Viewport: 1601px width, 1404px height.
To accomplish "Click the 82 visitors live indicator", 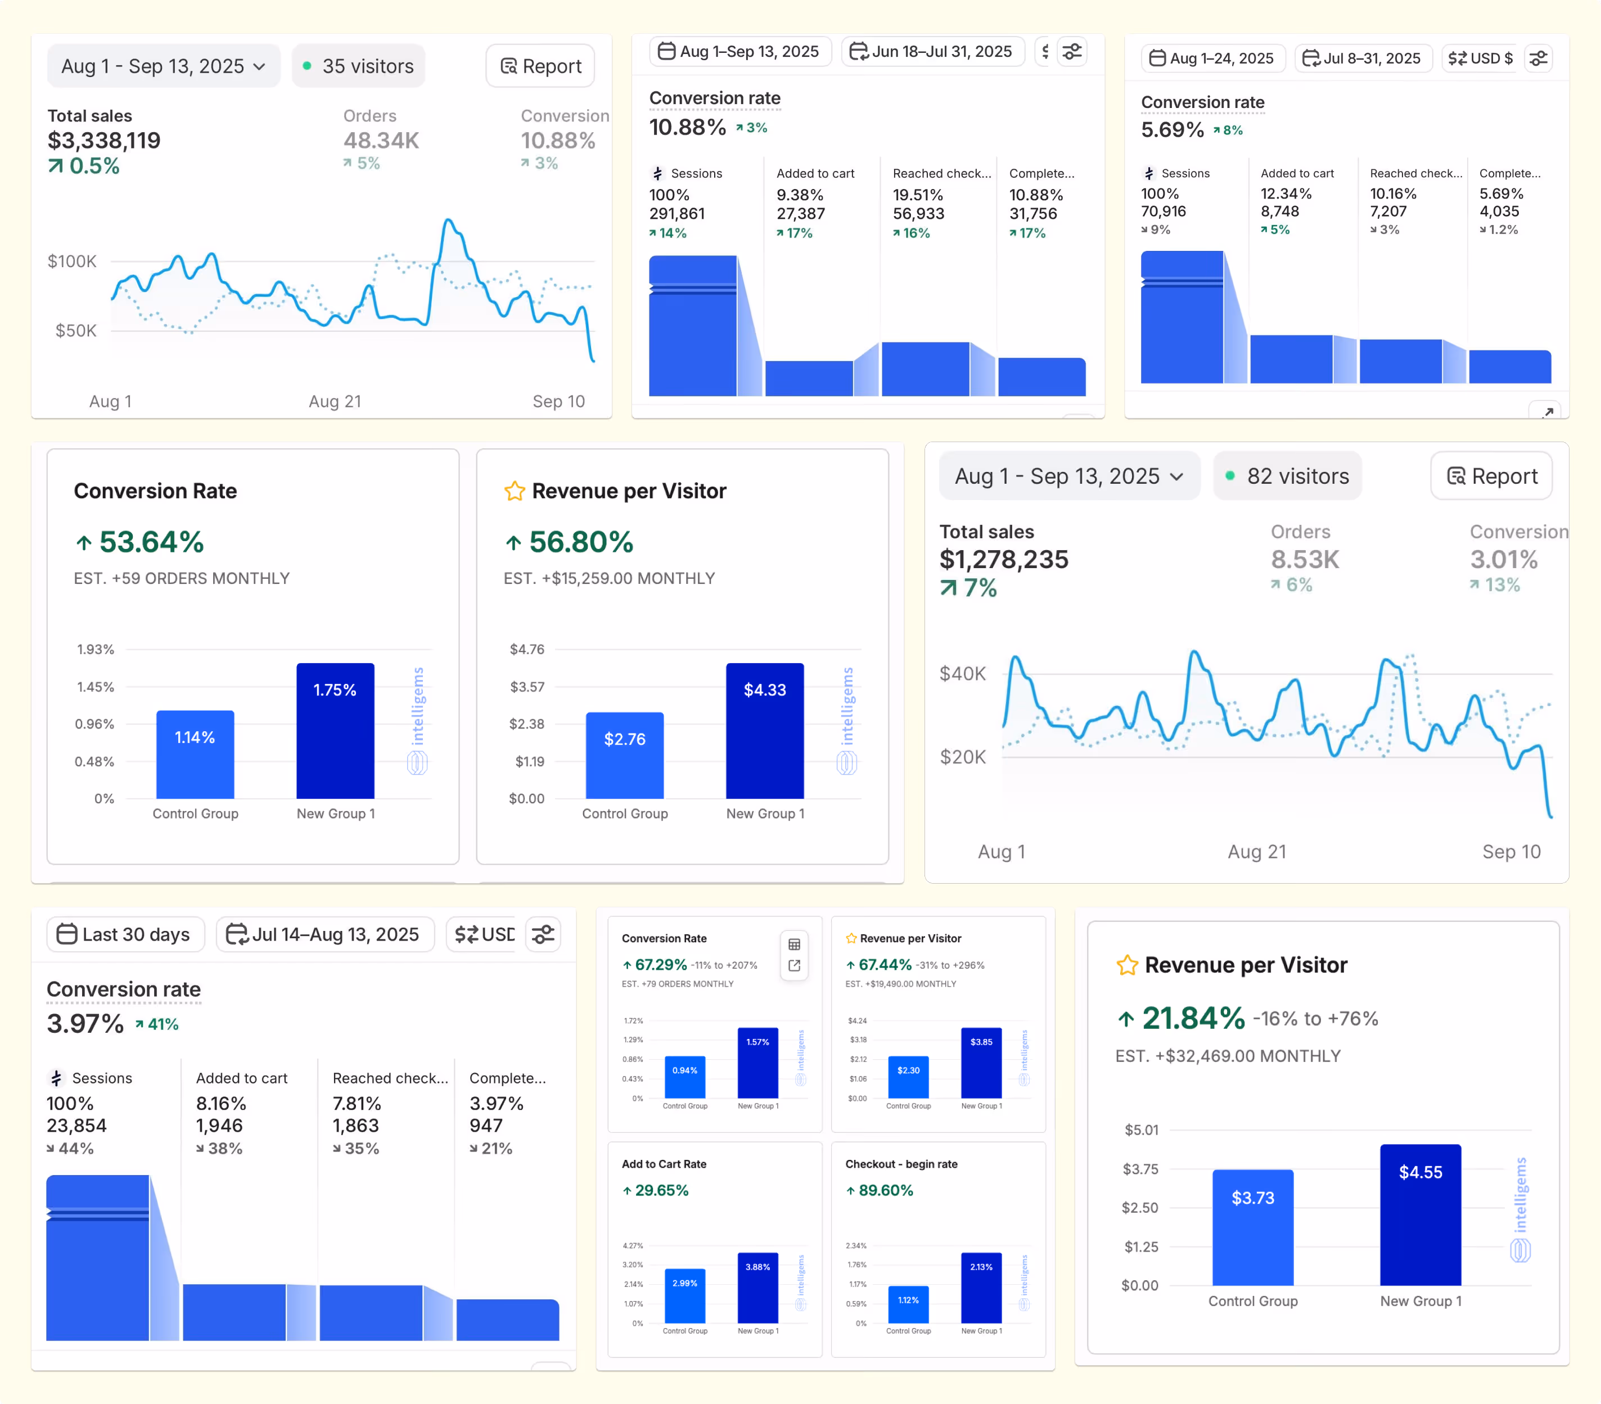I will (1287, 476).
